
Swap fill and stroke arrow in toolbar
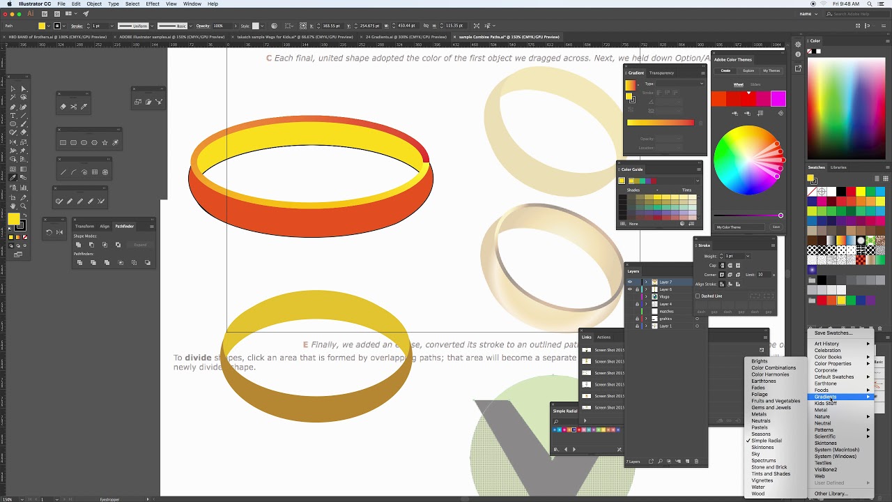point(24,216)
